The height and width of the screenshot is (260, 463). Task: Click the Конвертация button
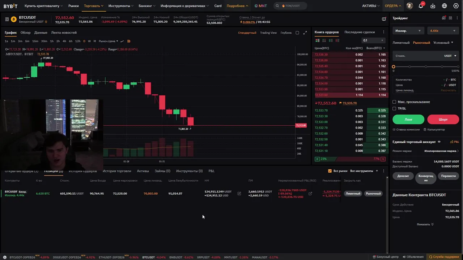[426, 178]
